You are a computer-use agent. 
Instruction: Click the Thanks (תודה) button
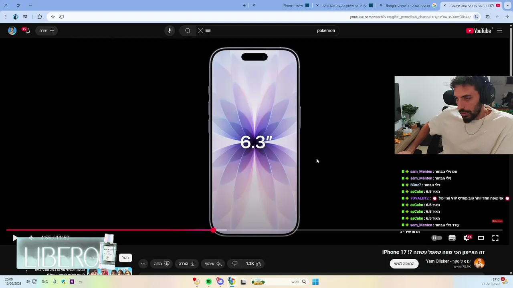[x=162, y=264]
